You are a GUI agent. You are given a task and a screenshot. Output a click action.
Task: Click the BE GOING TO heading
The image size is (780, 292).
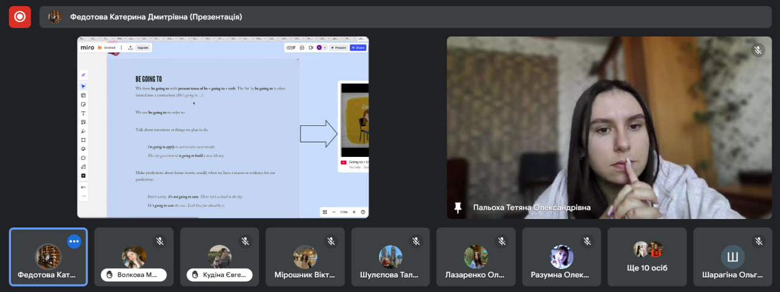click(x=149, y=79)
